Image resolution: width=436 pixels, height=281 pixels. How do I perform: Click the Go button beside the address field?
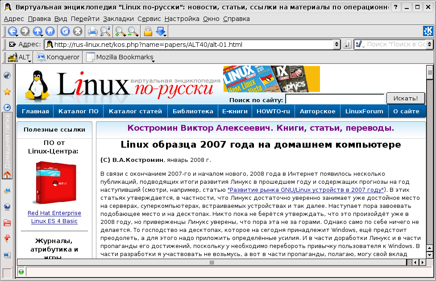point(347,44)
